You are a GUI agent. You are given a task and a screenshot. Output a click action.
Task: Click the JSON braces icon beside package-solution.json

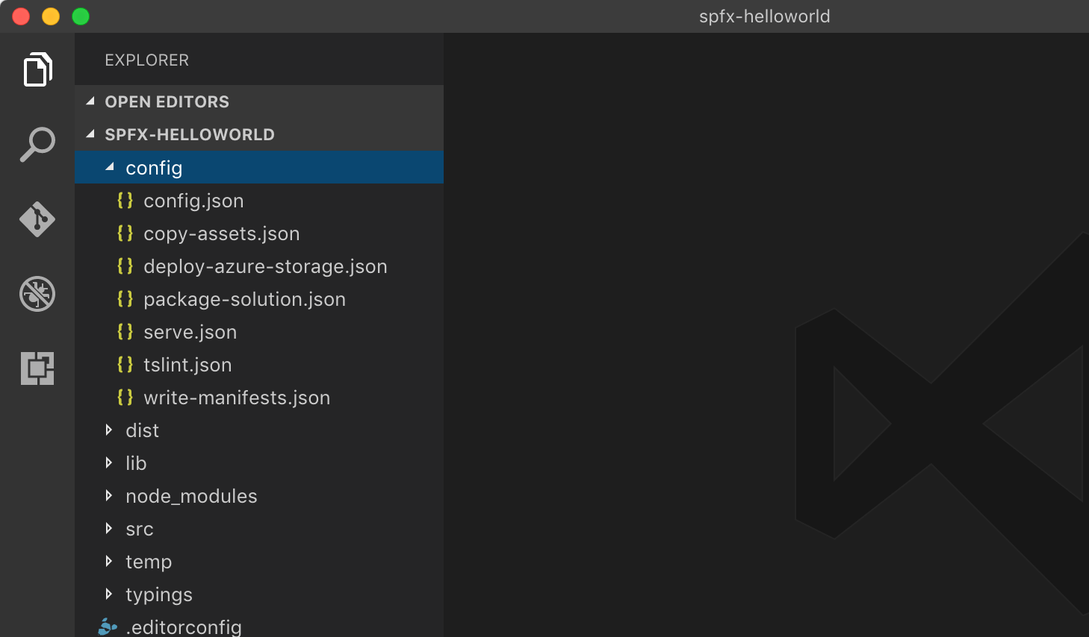(125, 299)
